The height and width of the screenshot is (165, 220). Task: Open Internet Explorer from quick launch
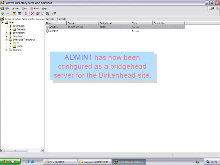32,162
